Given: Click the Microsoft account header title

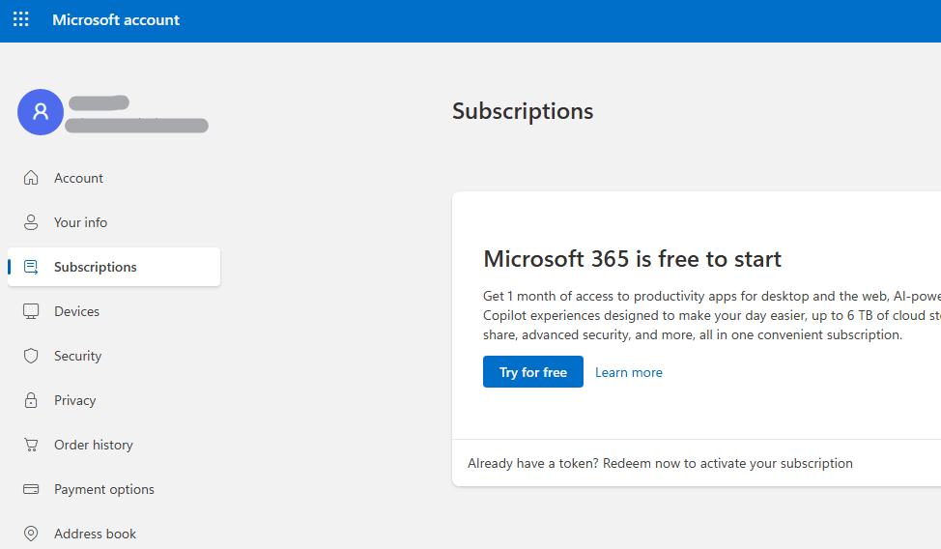Looking at the screenshot, I should pyautogui.click(x=116, y=20).
